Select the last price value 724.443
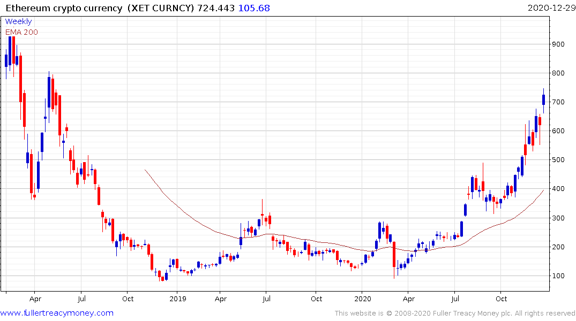Screen dimensions: 576x321 tap(216, 8)
